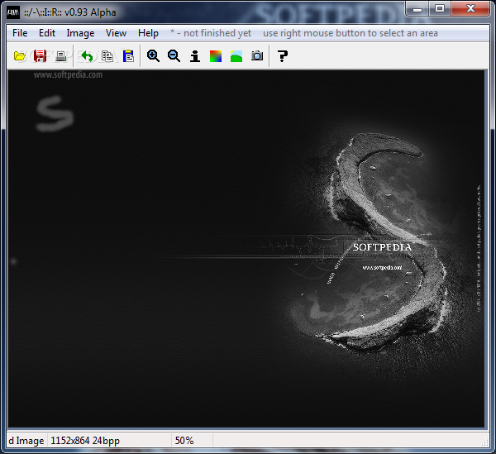The height and width of the screenshot is (454, 496).
Task: Click the question mark Help icon
Action: (x=283, y=56)
